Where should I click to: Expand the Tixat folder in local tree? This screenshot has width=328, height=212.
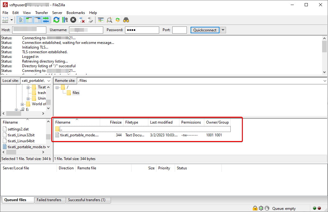(x=28, y=87)
